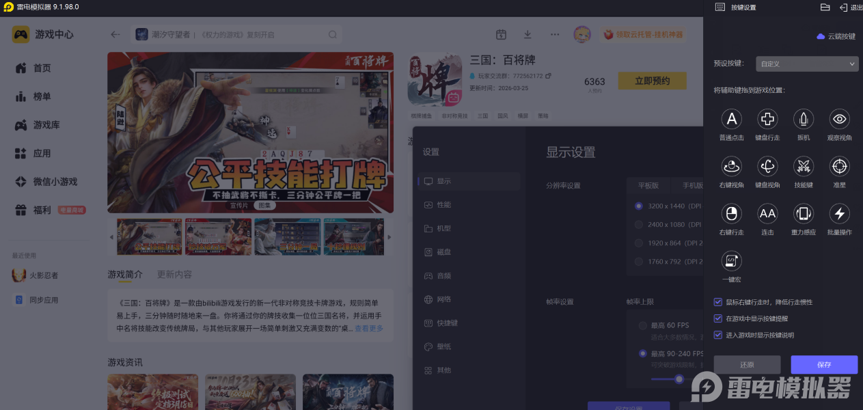Click the 保存 button

click(824, 365)
